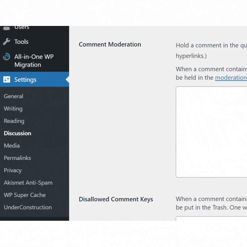Open Reading settings submenu
The image size is (247, 247).
[14, 121]
